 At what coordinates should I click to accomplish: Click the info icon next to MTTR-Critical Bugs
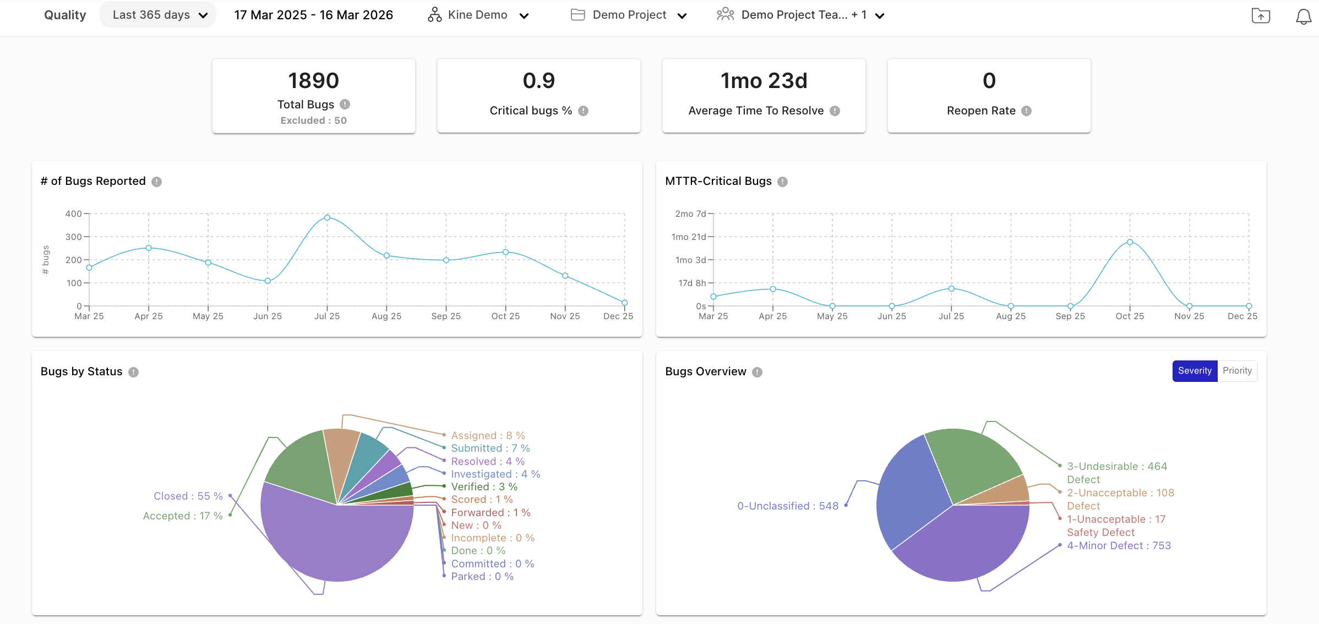tap(783, 181)
